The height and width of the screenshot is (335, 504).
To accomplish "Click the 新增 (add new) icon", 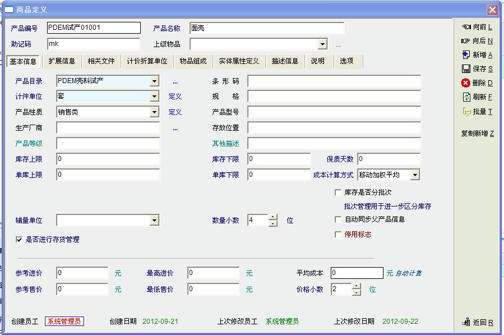I will click(x=465, y=55).
